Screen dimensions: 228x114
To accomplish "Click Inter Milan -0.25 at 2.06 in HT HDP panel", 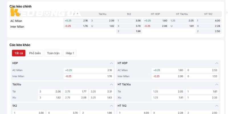I will 168,76.
